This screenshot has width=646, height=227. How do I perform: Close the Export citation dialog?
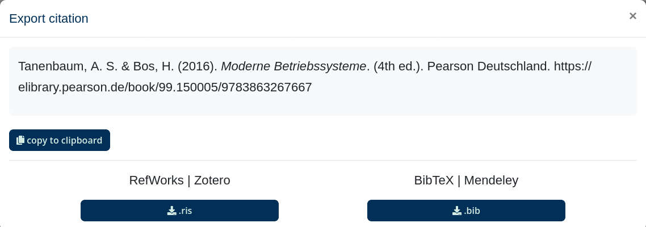(x=632, y=16)
